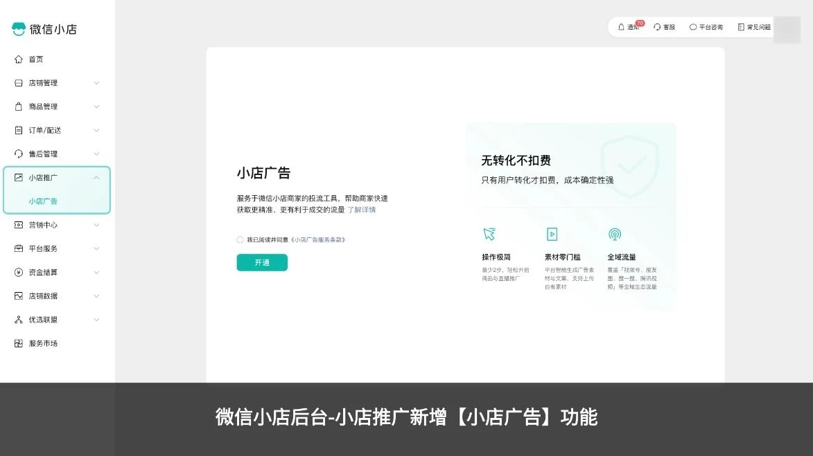Open notifications bell icon
813x456 pixels.
point(621,27)
